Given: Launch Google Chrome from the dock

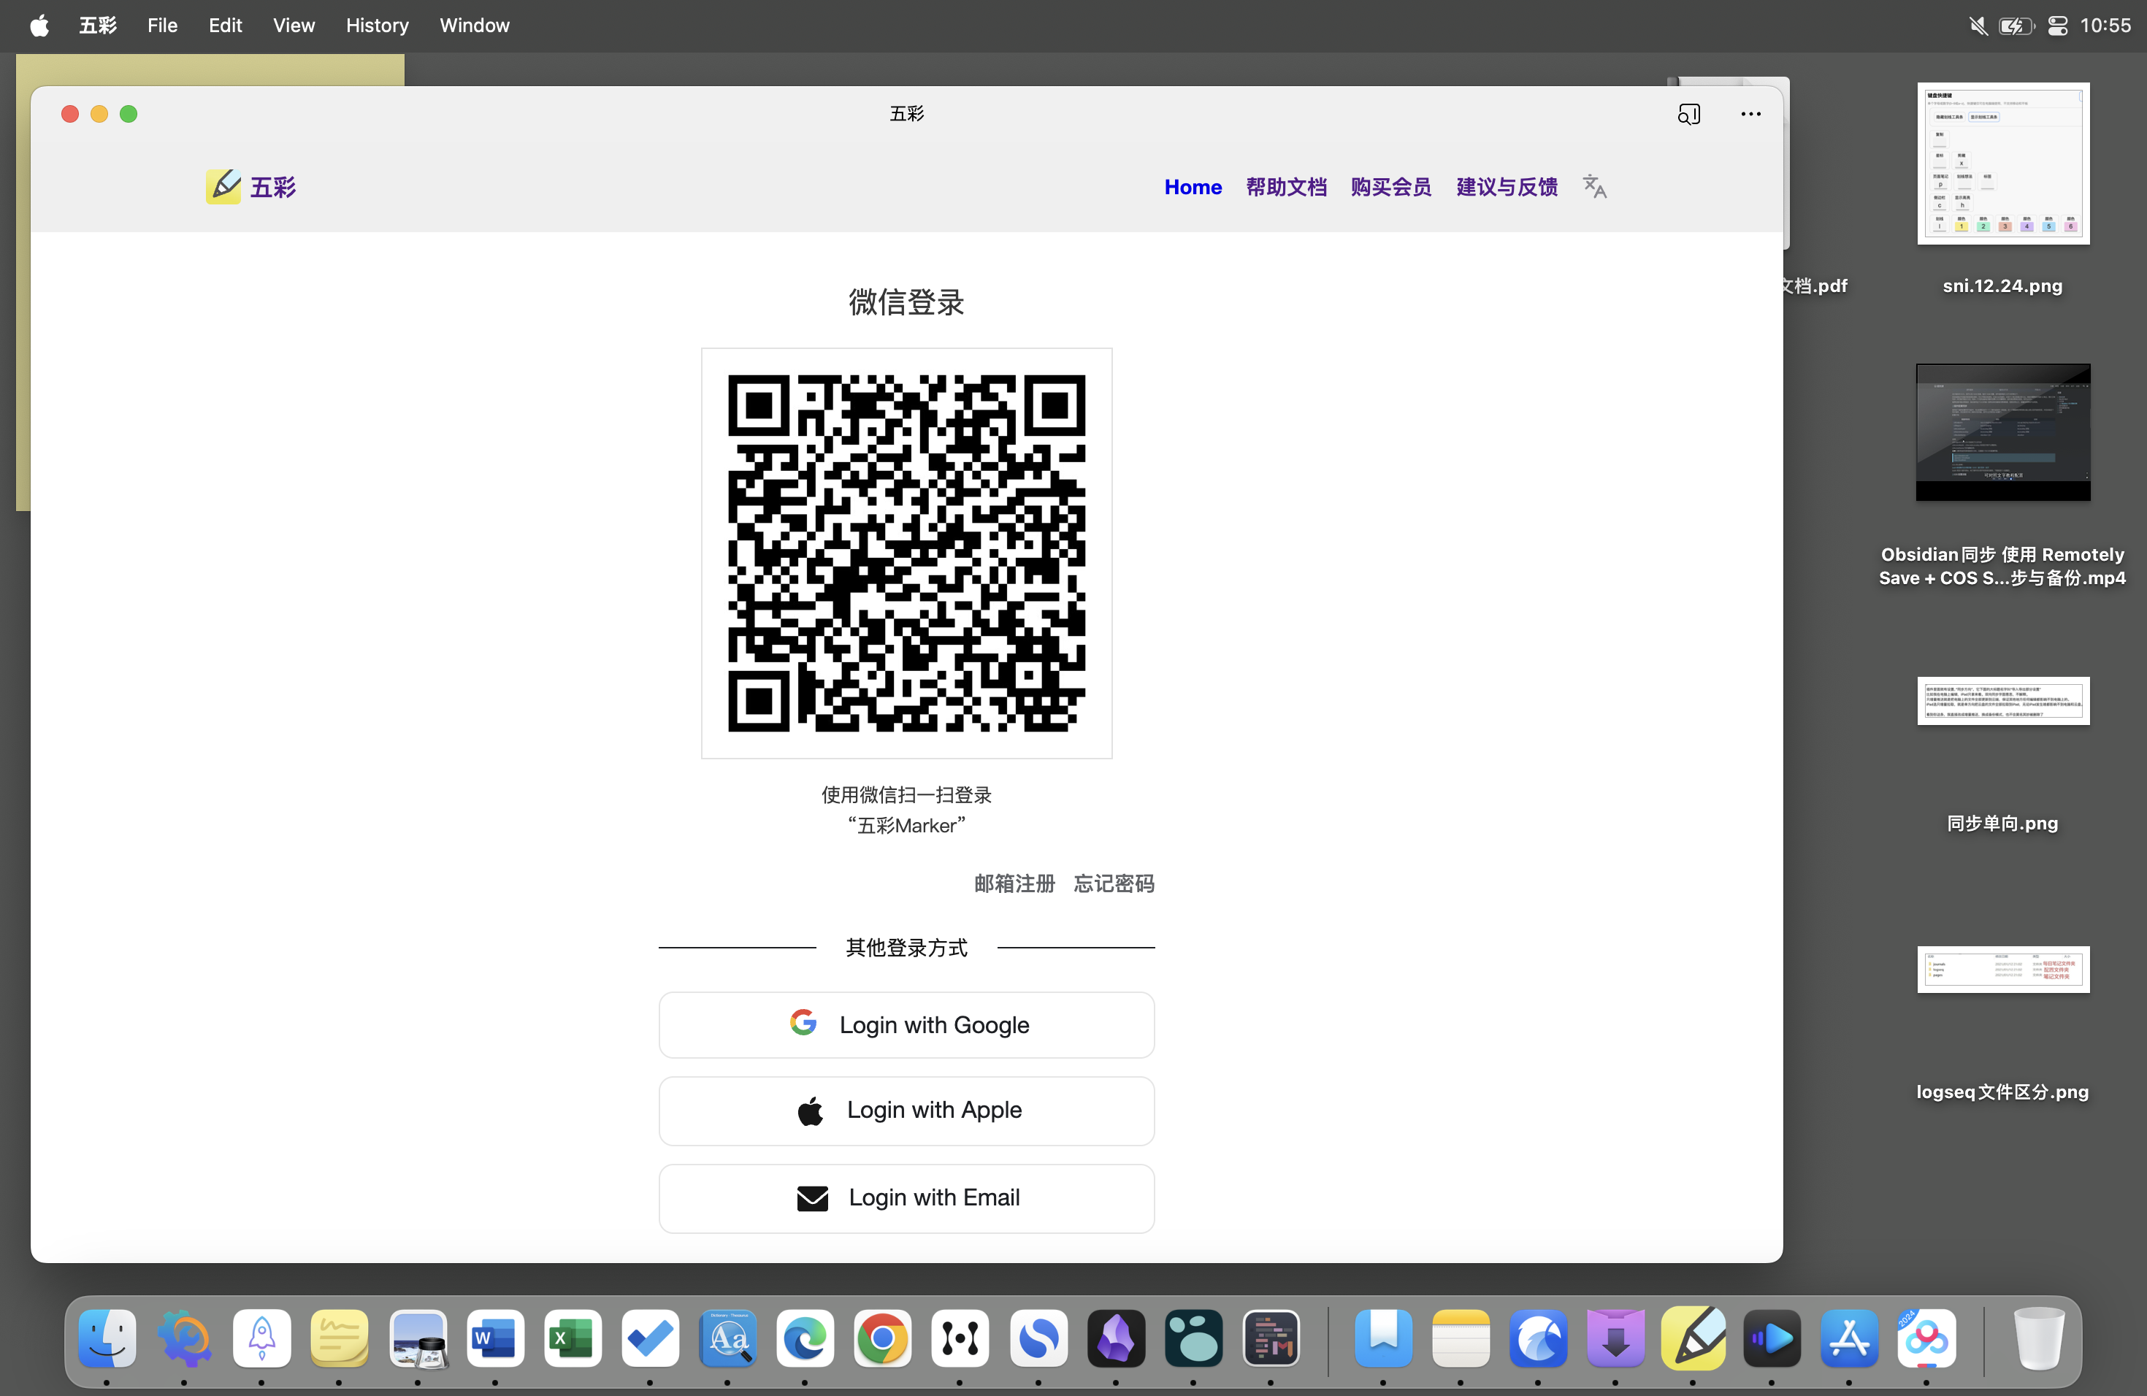Looking at the screenshot, I should click(x=883, y=1338).
